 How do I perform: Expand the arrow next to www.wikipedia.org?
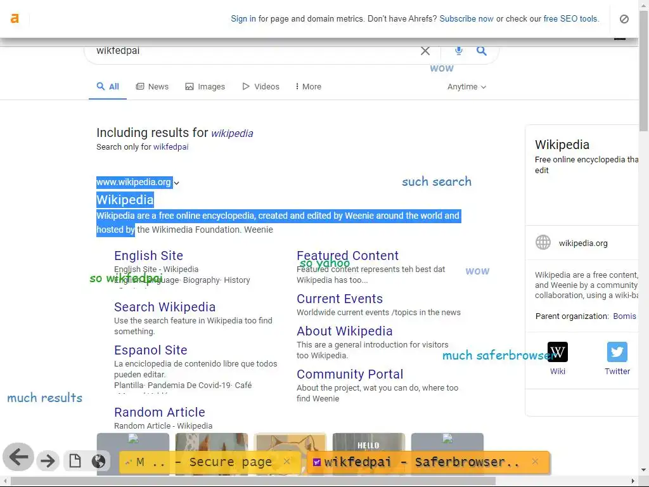coord(176,183)
